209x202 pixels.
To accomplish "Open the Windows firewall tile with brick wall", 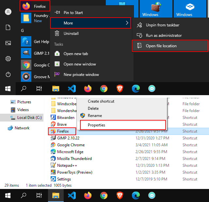I will tap(155, 9).
